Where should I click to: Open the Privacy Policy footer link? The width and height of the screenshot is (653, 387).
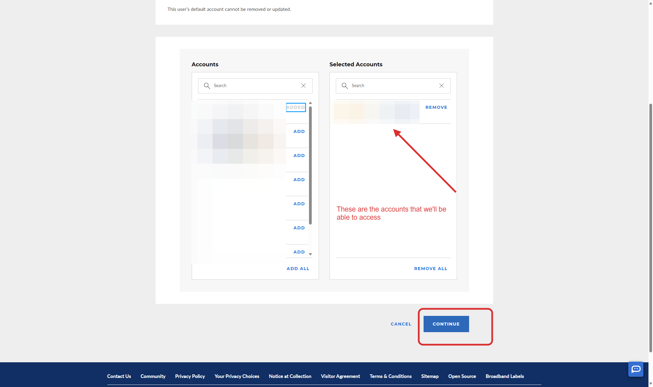(190, 376)
